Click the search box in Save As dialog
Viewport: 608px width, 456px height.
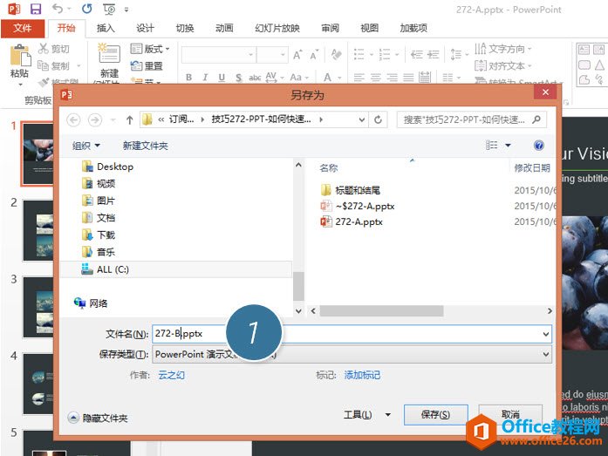[x=472, y=119]
